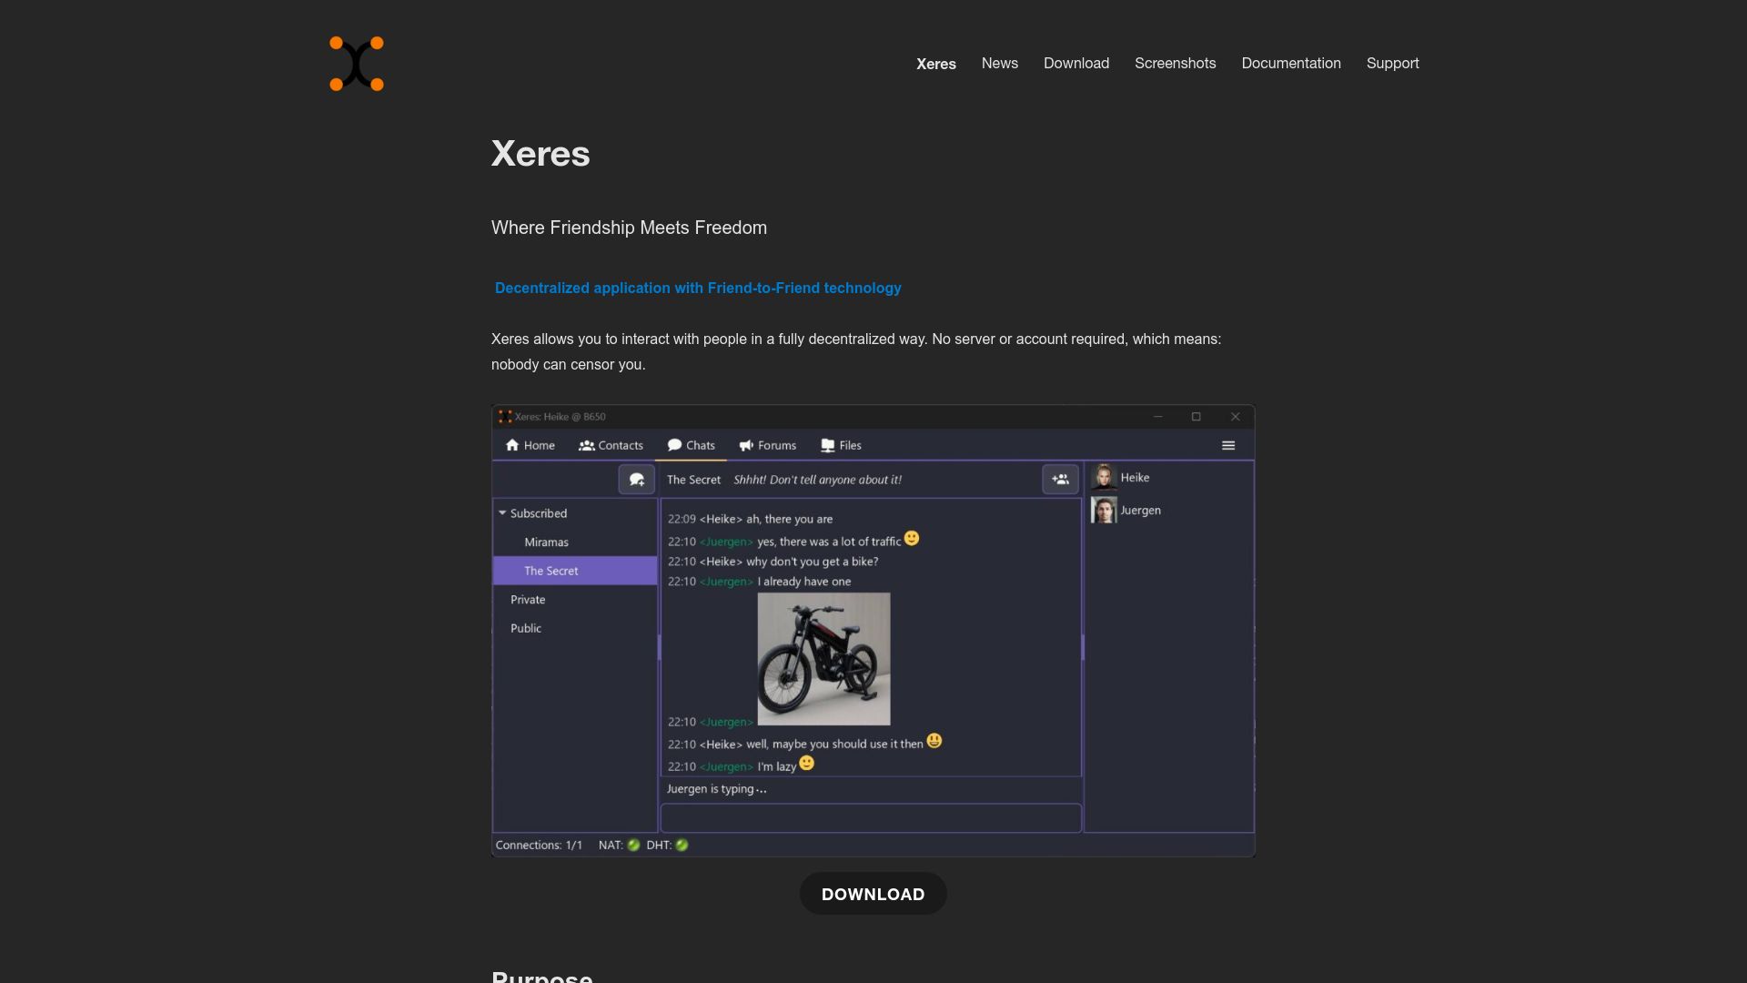Go to the Download nav link

pos(1075,63)
